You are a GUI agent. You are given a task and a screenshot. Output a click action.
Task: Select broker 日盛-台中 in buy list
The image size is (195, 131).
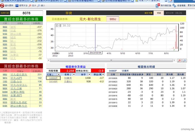16,81
